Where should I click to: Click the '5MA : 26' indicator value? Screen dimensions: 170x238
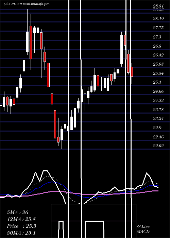18,213
